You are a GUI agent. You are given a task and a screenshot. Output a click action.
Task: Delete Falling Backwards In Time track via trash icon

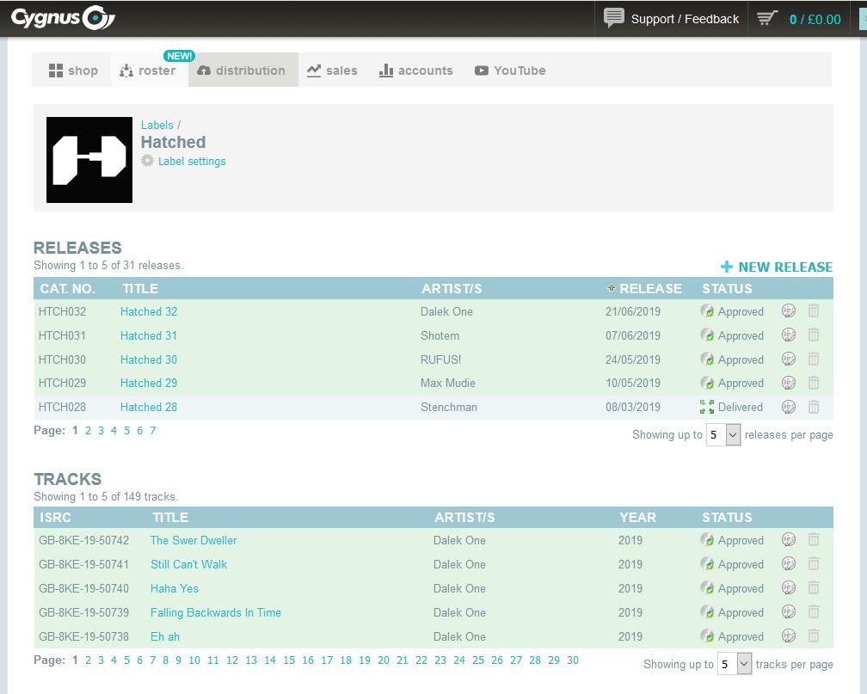click(x=814, y=612)
